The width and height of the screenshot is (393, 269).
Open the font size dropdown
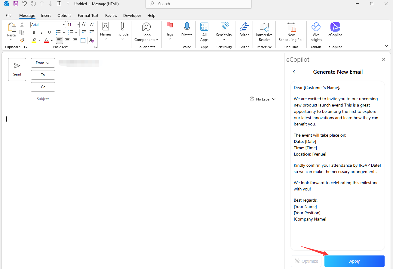click(x=78, y=24)
